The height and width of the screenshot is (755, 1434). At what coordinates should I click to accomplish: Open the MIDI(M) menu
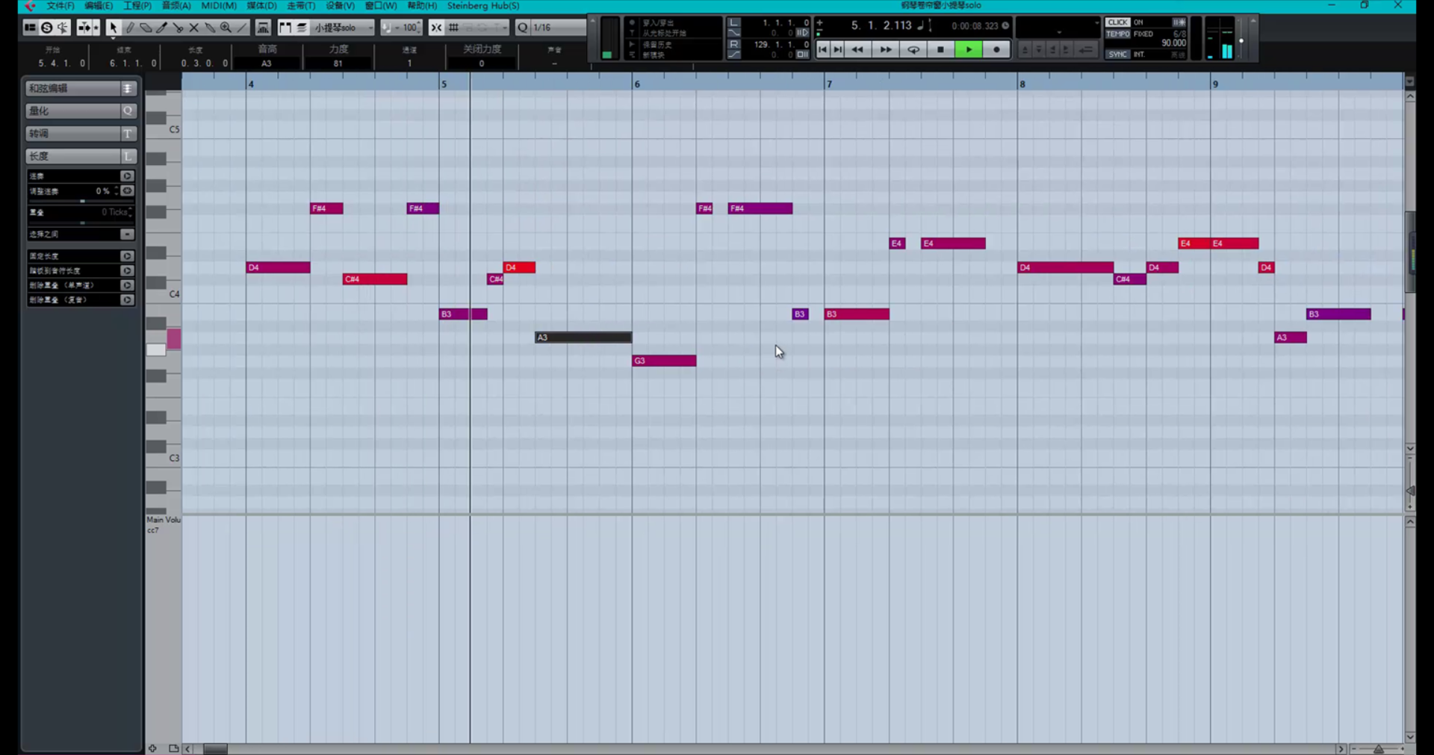click(219, 5)
